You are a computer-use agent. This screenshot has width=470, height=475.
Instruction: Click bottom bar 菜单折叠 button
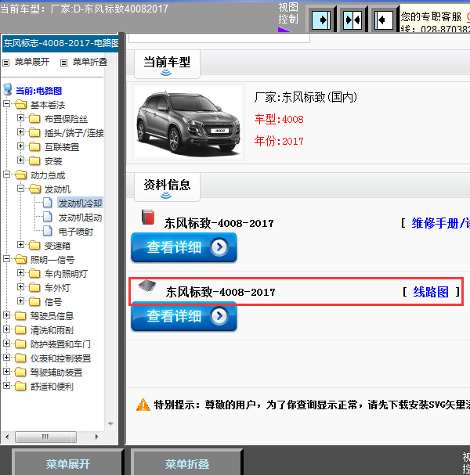(187, 463)
